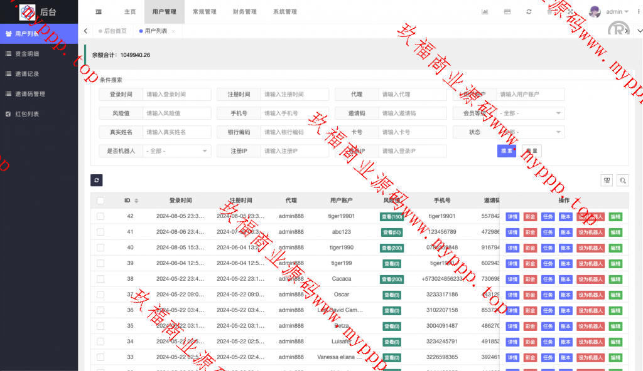Toggle fullscreen with the expand arrows icon

click(x=570, y=12)
